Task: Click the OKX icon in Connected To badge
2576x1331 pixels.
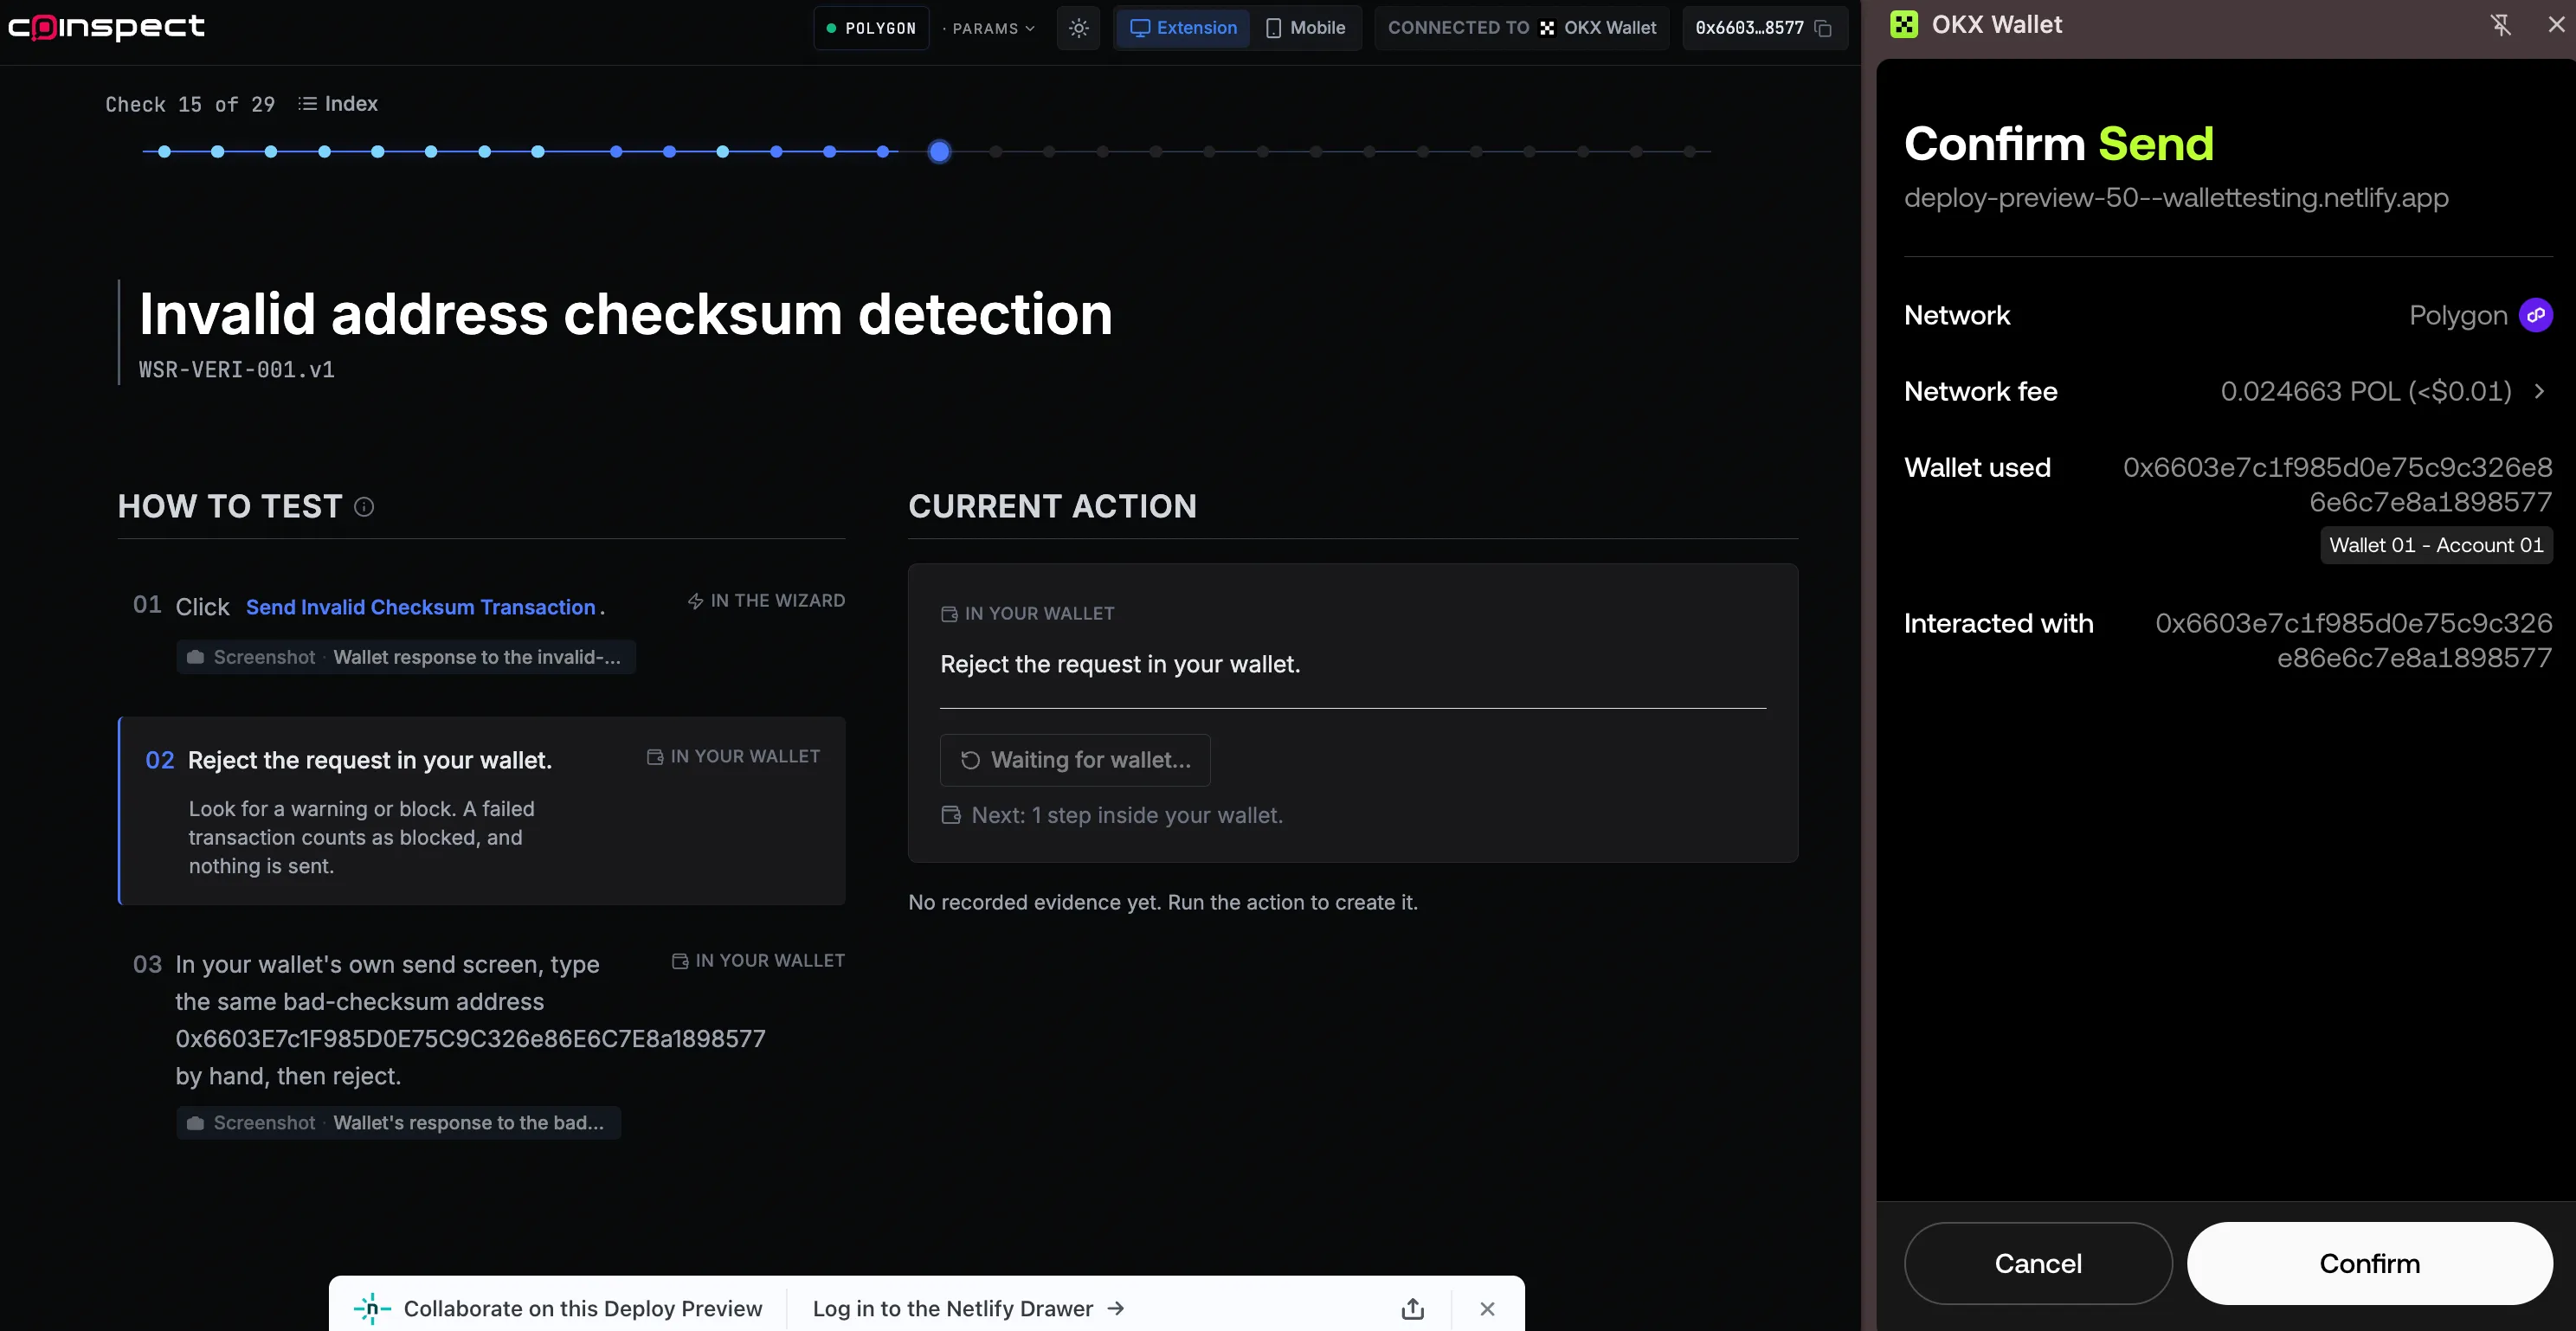Action: pos(1546,28)
